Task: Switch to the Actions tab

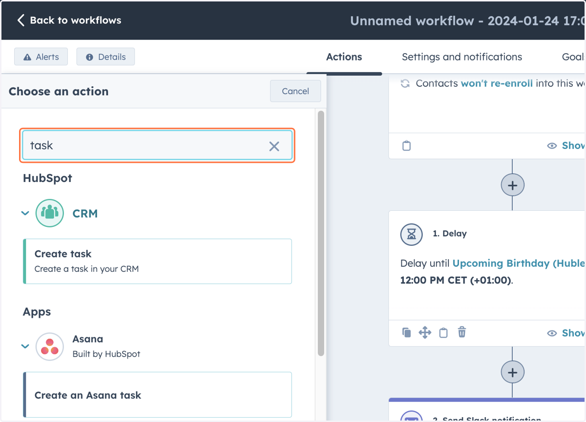Action: [344, 57]
